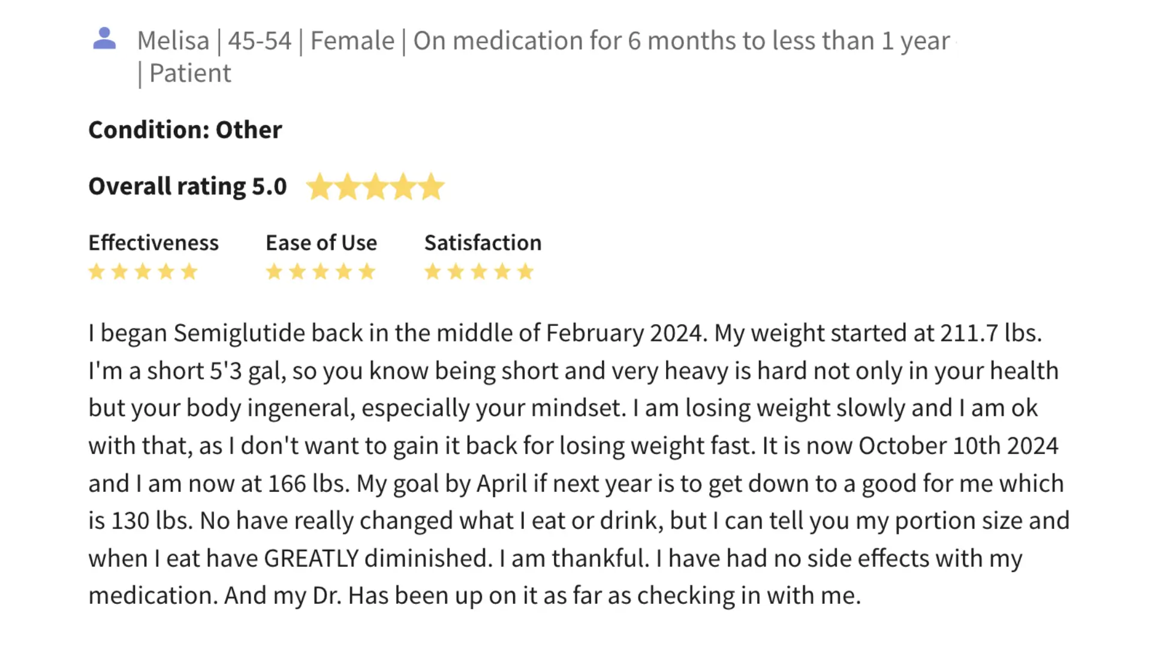Screen dimensions: 1151x647
Task: Click the Effectiveness label
Action: tap(153, 243)
